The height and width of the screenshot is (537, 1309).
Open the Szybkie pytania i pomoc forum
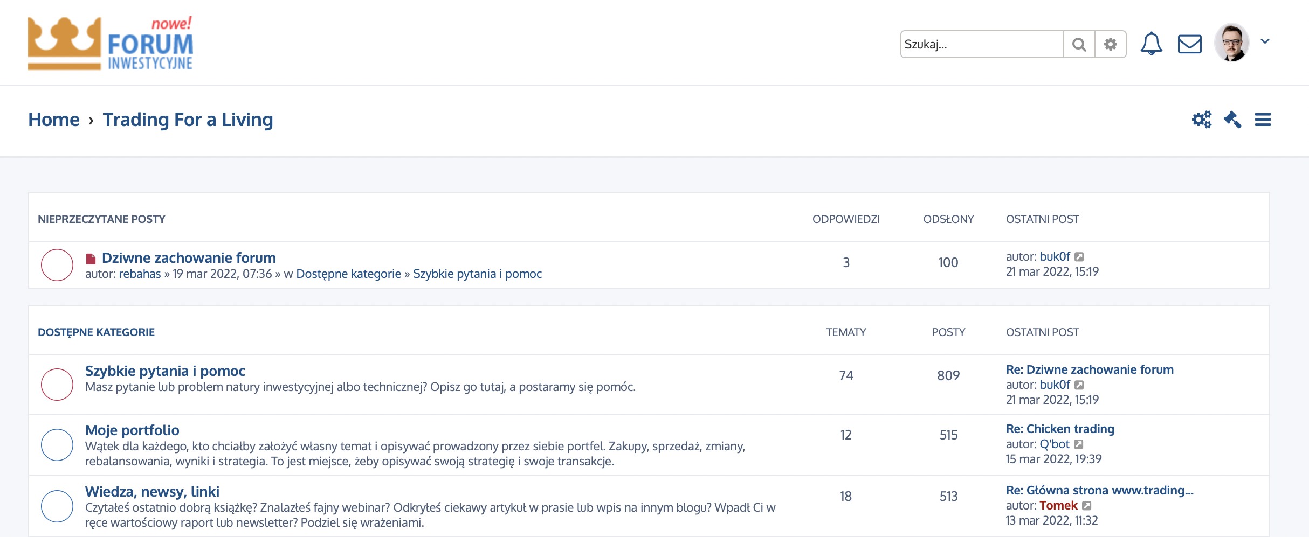(x=164, y=371)
